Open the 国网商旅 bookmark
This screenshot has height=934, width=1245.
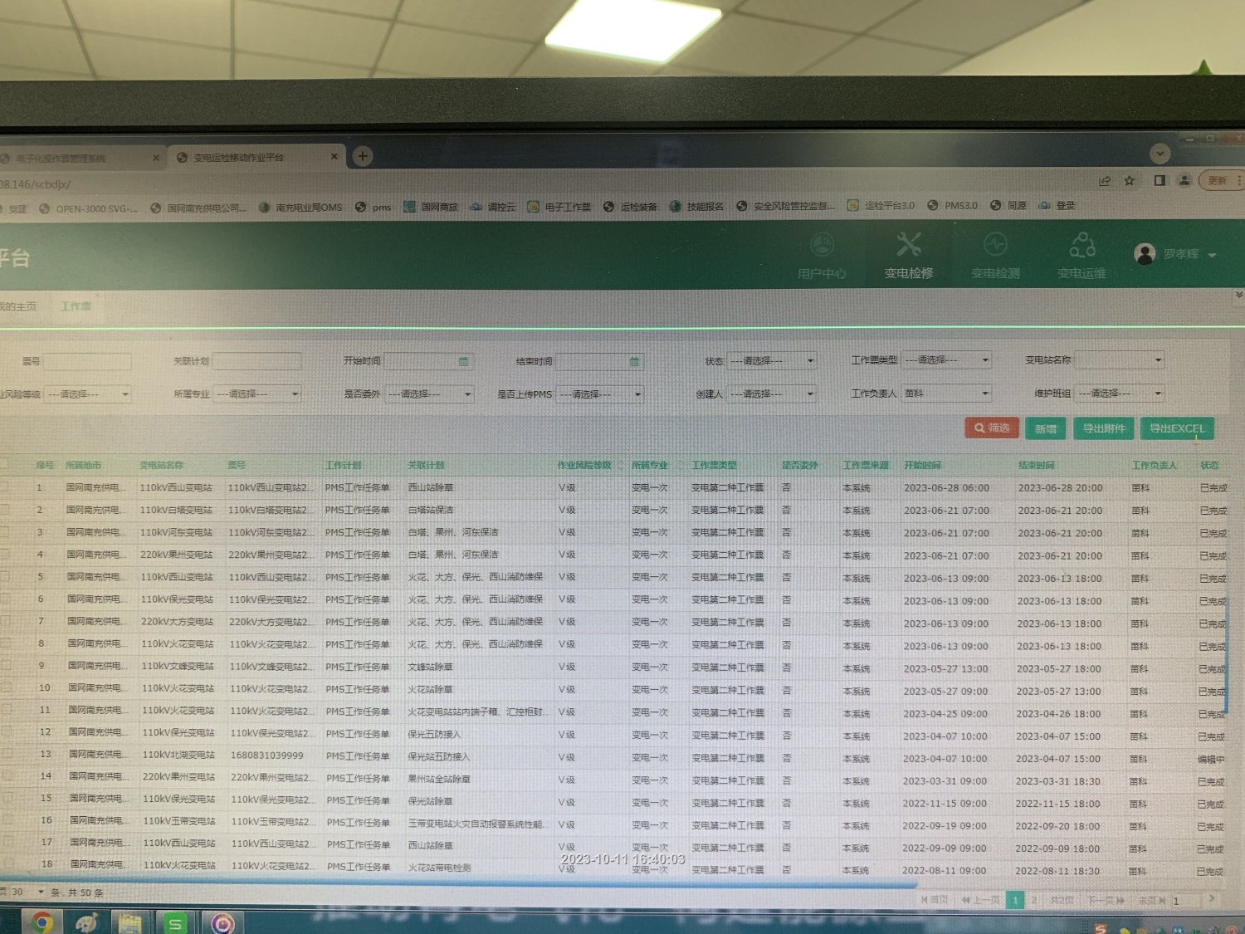(x=431, y=207)
